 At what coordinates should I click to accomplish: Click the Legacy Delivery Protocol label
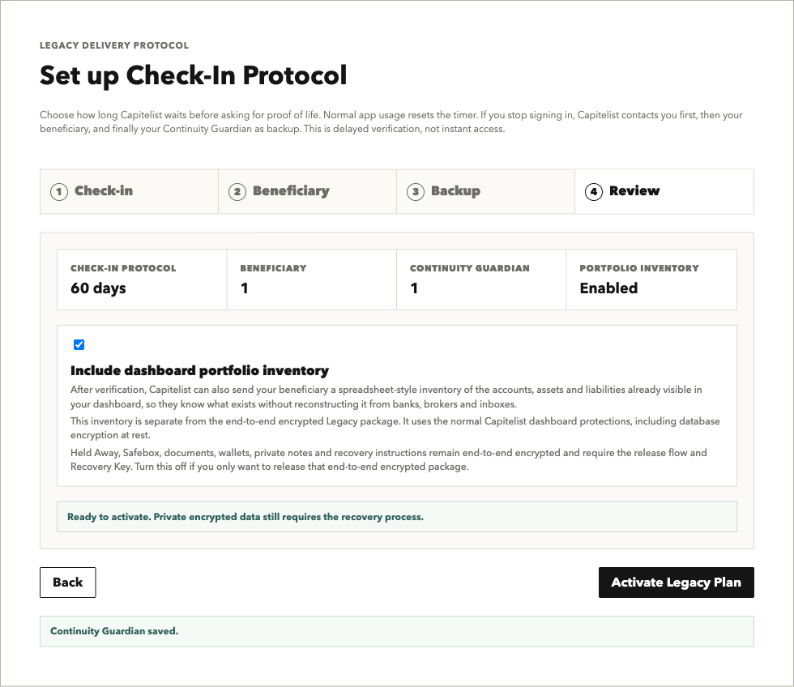tap(114, 45)
